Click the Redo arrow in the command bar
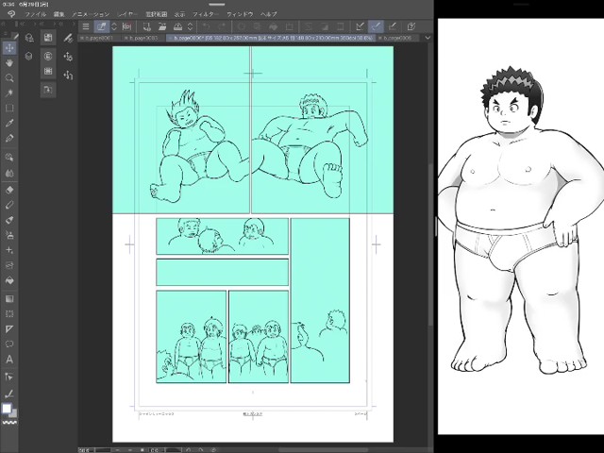Image resolution: width=604 pixels, height=453 pixels. coord(222,26)
